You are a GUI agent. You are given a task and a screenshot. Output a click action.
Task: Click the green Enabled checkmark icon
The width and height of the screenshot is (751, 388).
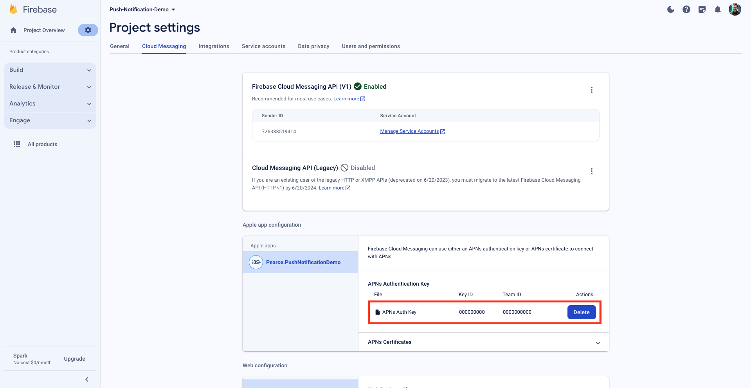[x=358, y=86]
